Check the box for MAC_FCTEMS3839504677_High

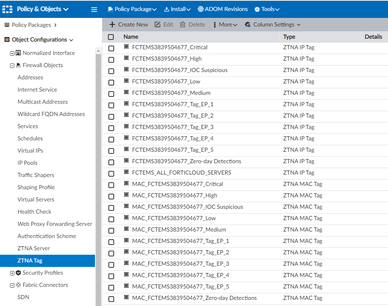click(x=111, y=197)
